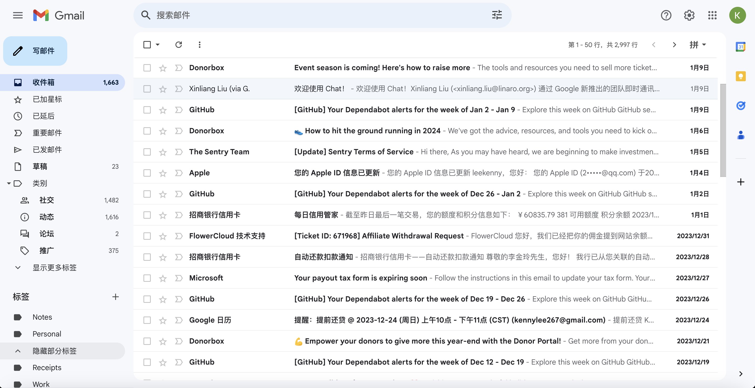Star the Microsoft payout tax email
Viewport: 755px width, 388px height.
click(163, 278)
